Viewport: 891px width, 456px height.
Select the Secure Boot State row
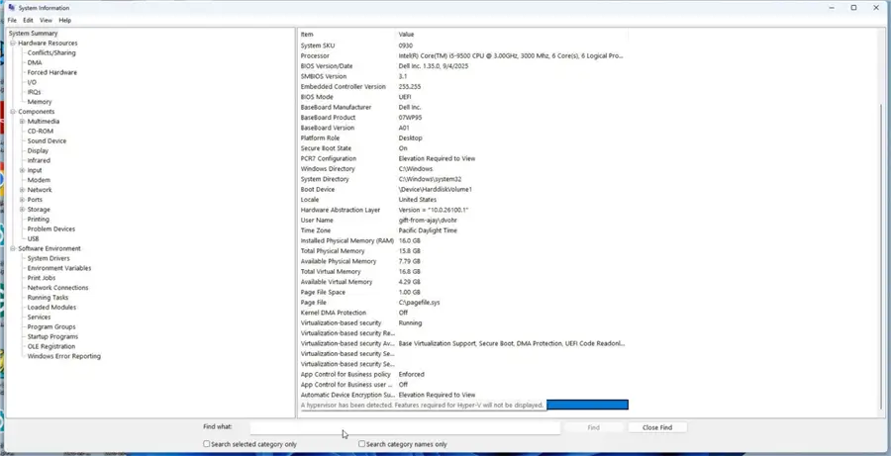point(463,148)
